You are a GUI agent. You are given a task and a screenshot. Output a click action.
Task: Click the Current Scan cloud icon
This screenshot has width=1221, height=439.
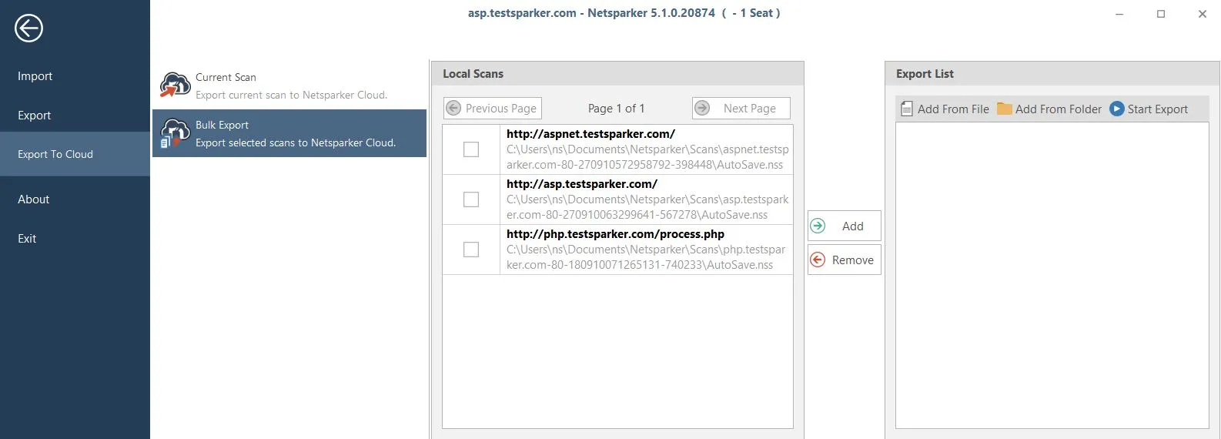coord(175,85)
